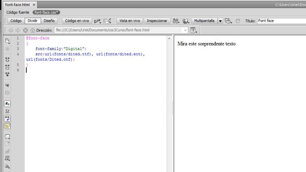Expand the Multipantalla dropdown arrow
This screenshot has height=172, width=306.
[x=220, y=21]
